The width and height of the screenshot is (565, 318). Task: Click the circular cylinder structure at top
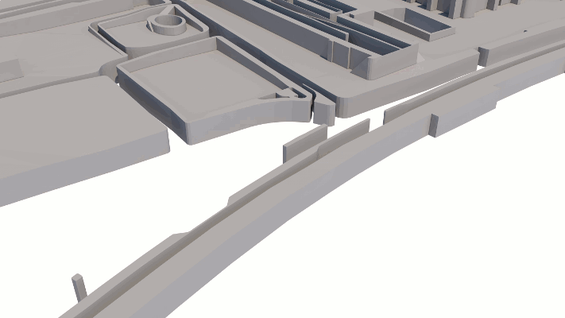click(x=168, y=25)
